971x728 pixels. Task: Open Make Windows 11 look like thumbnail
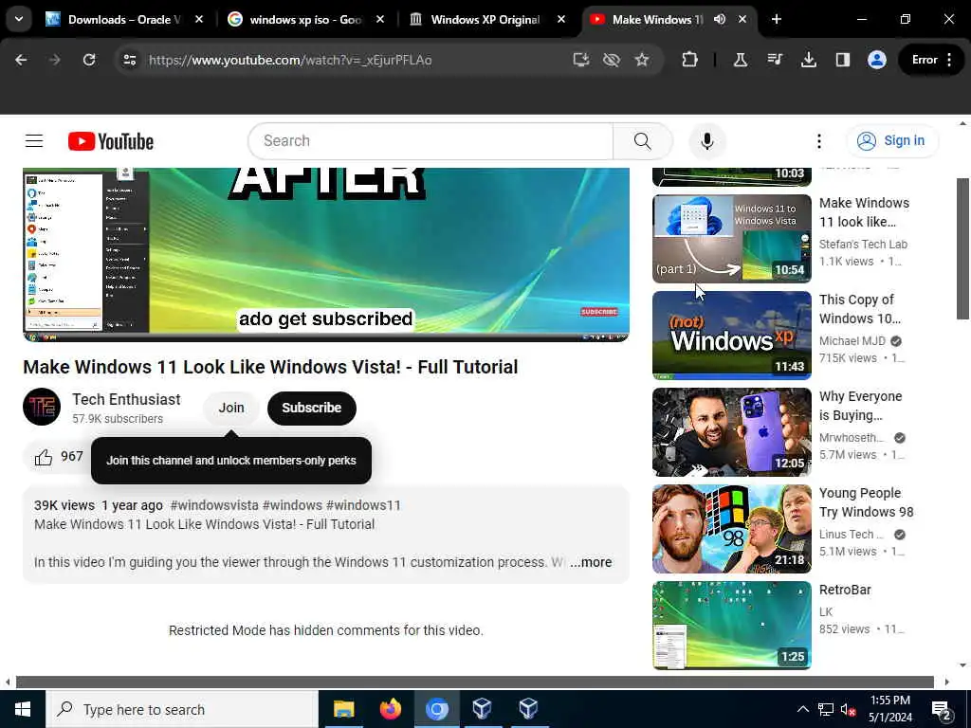pyautogui.click(x=731, y=238)
